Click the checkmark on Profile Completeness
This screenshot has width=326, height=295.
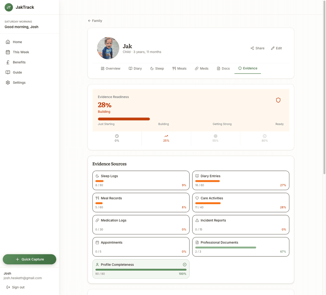tap(184, 264)
